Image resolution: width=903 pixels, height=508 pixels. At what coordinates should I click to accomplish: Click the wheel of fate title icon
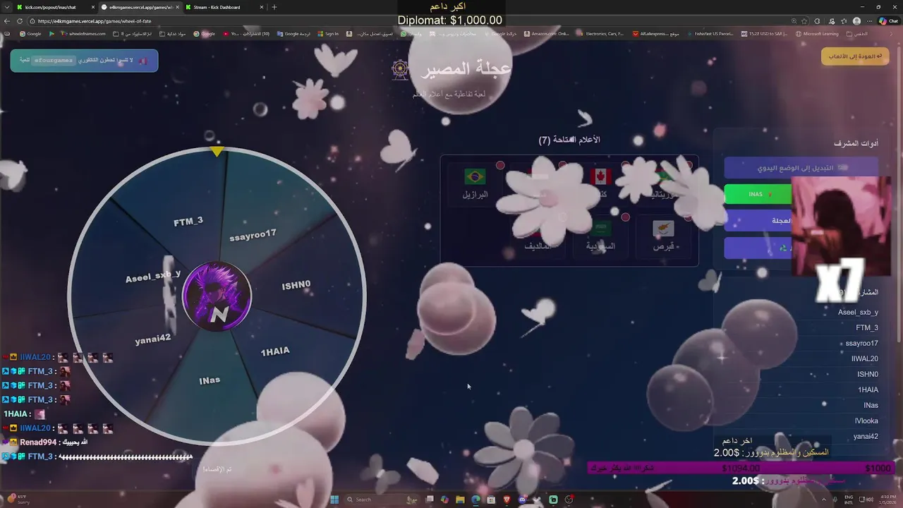point(400,68)
